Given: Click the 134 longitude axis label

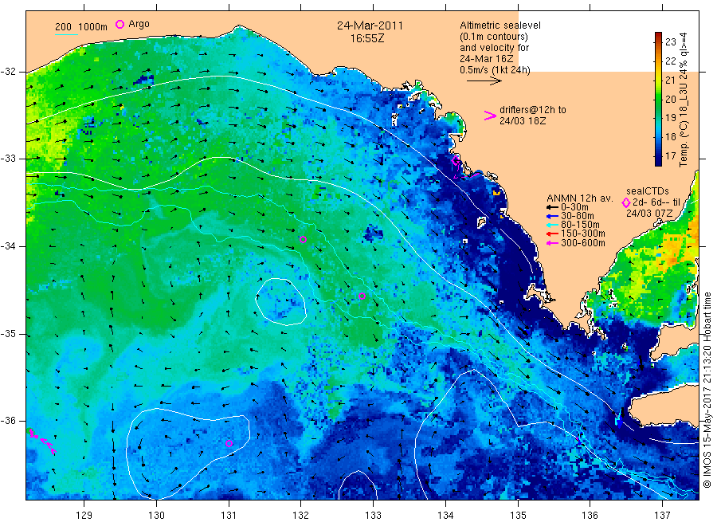Looking at the screenshot, I should coord(445,516).
